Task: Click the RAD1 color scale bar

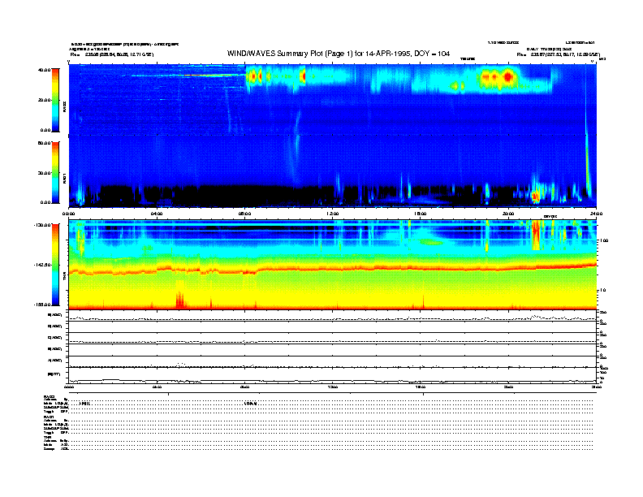Action: coord(55,173)
